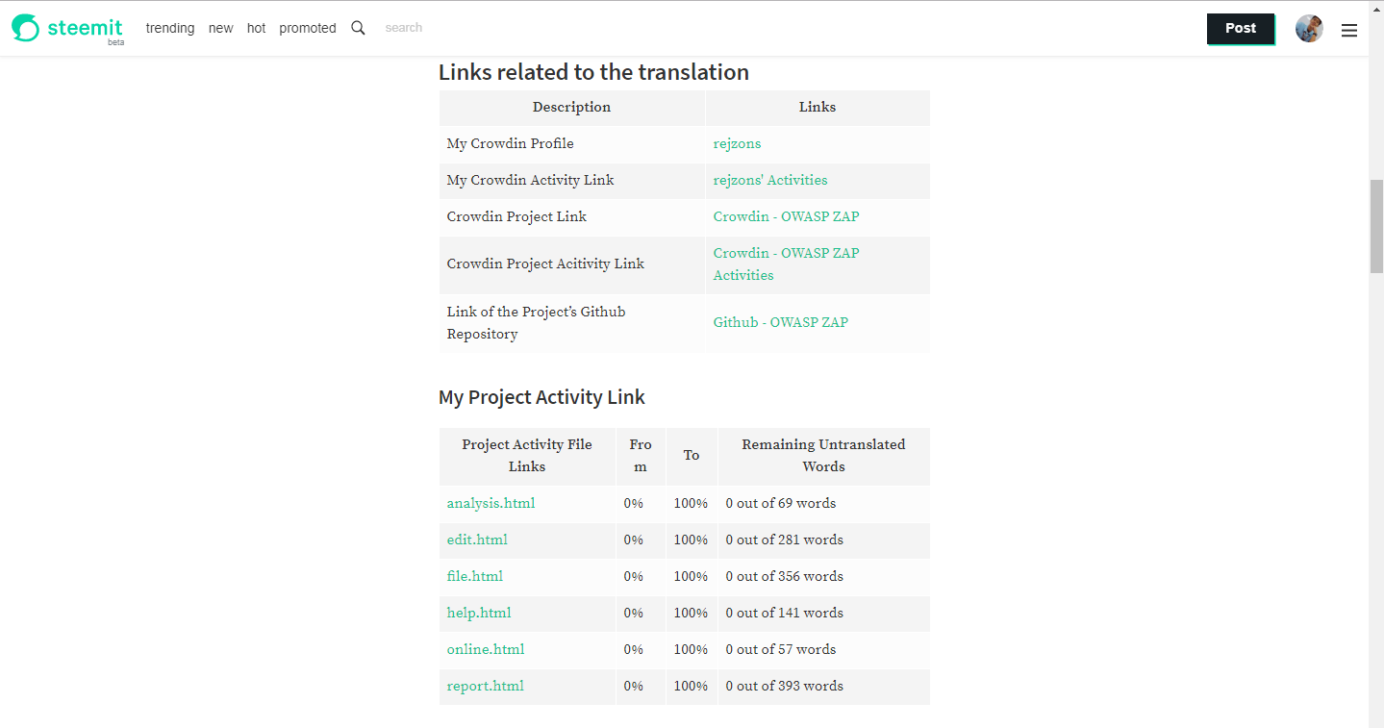Open the Github - OWASP ZAP link
1384x728 pixels.
(x=780, y=322)
